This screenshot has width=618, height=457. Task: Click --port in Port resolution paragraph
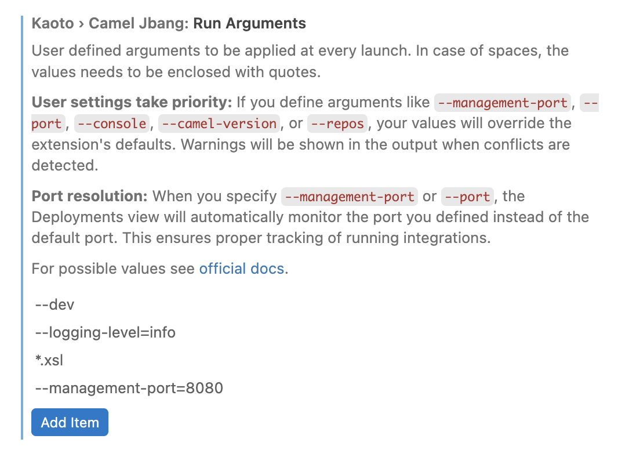coord(467,197)
